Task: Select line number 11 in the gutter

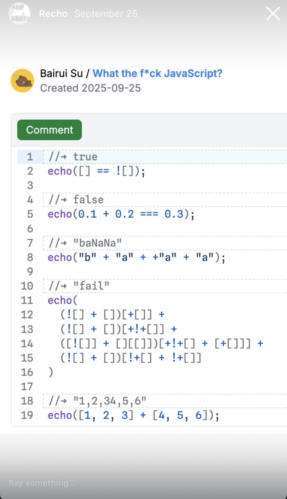Action: (27, 300)
